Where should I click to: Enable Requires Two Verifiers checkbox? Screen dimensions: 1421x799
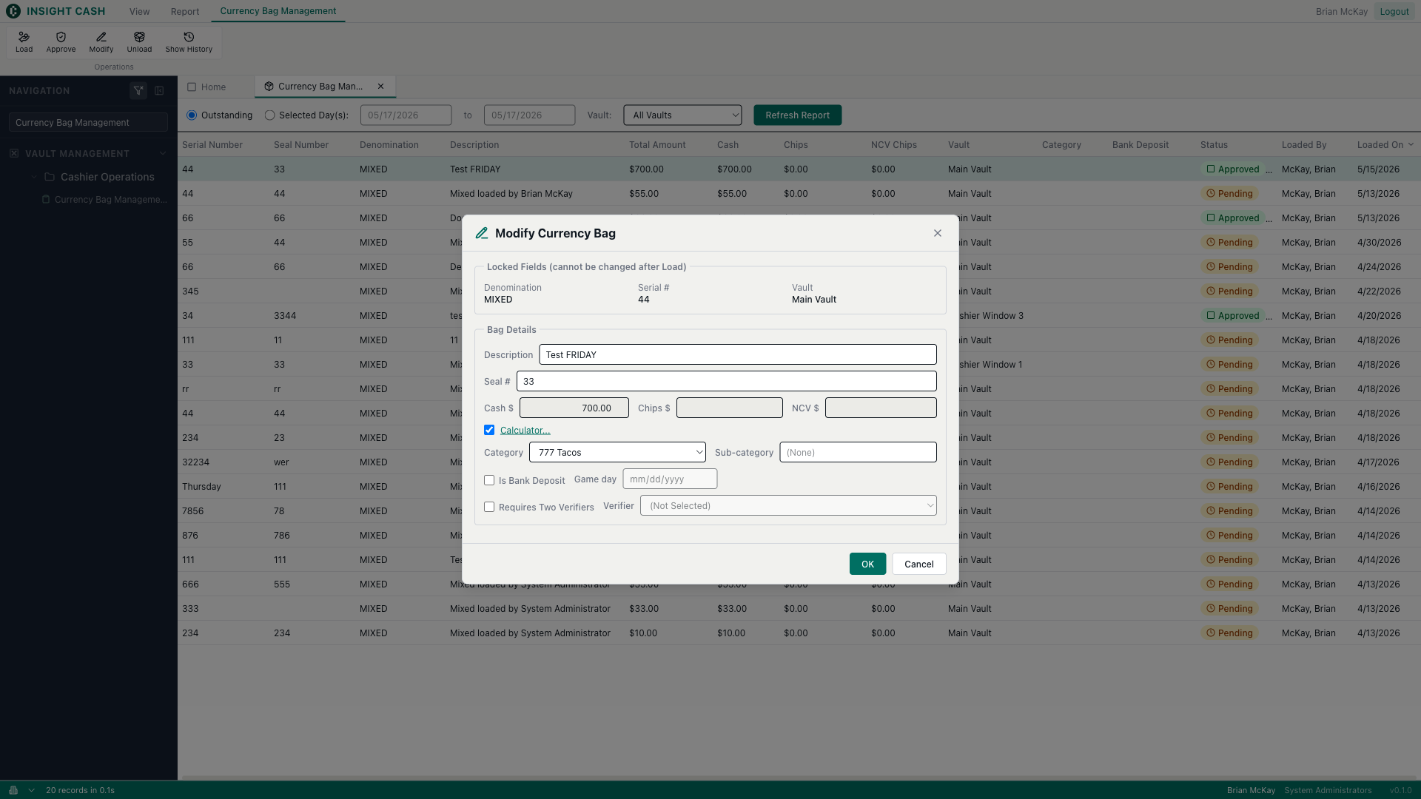[489, 507]
